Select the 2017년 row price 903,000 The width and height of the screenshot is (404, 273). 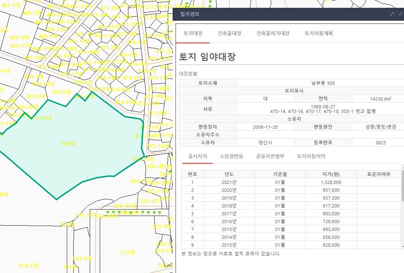[331, 214]
